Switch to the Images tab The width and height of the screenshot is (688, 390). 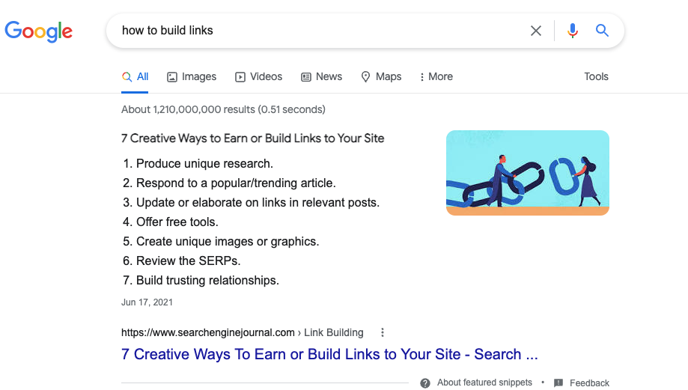pyautogui.click(x=192, y=77)
